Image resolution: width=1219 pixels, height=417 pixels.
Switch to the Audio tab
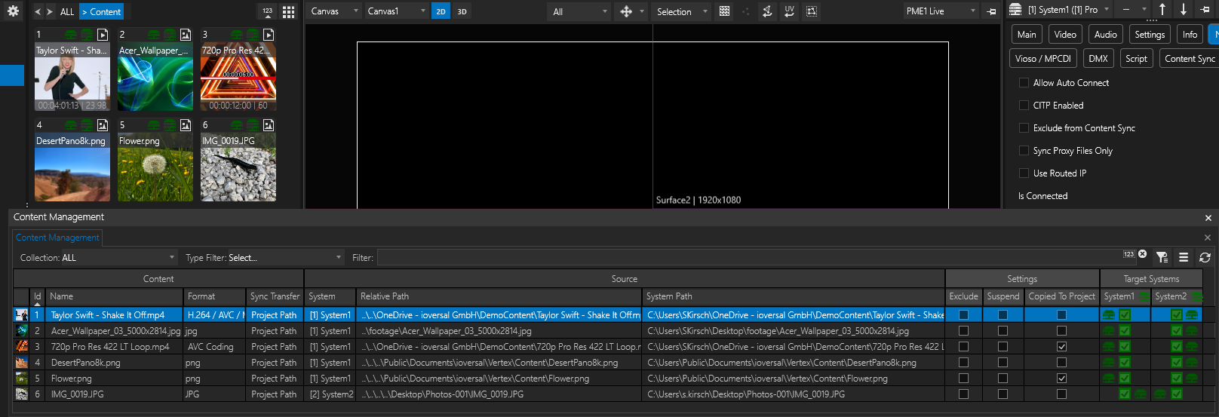pyautogui.click(x=1105, y=35)
